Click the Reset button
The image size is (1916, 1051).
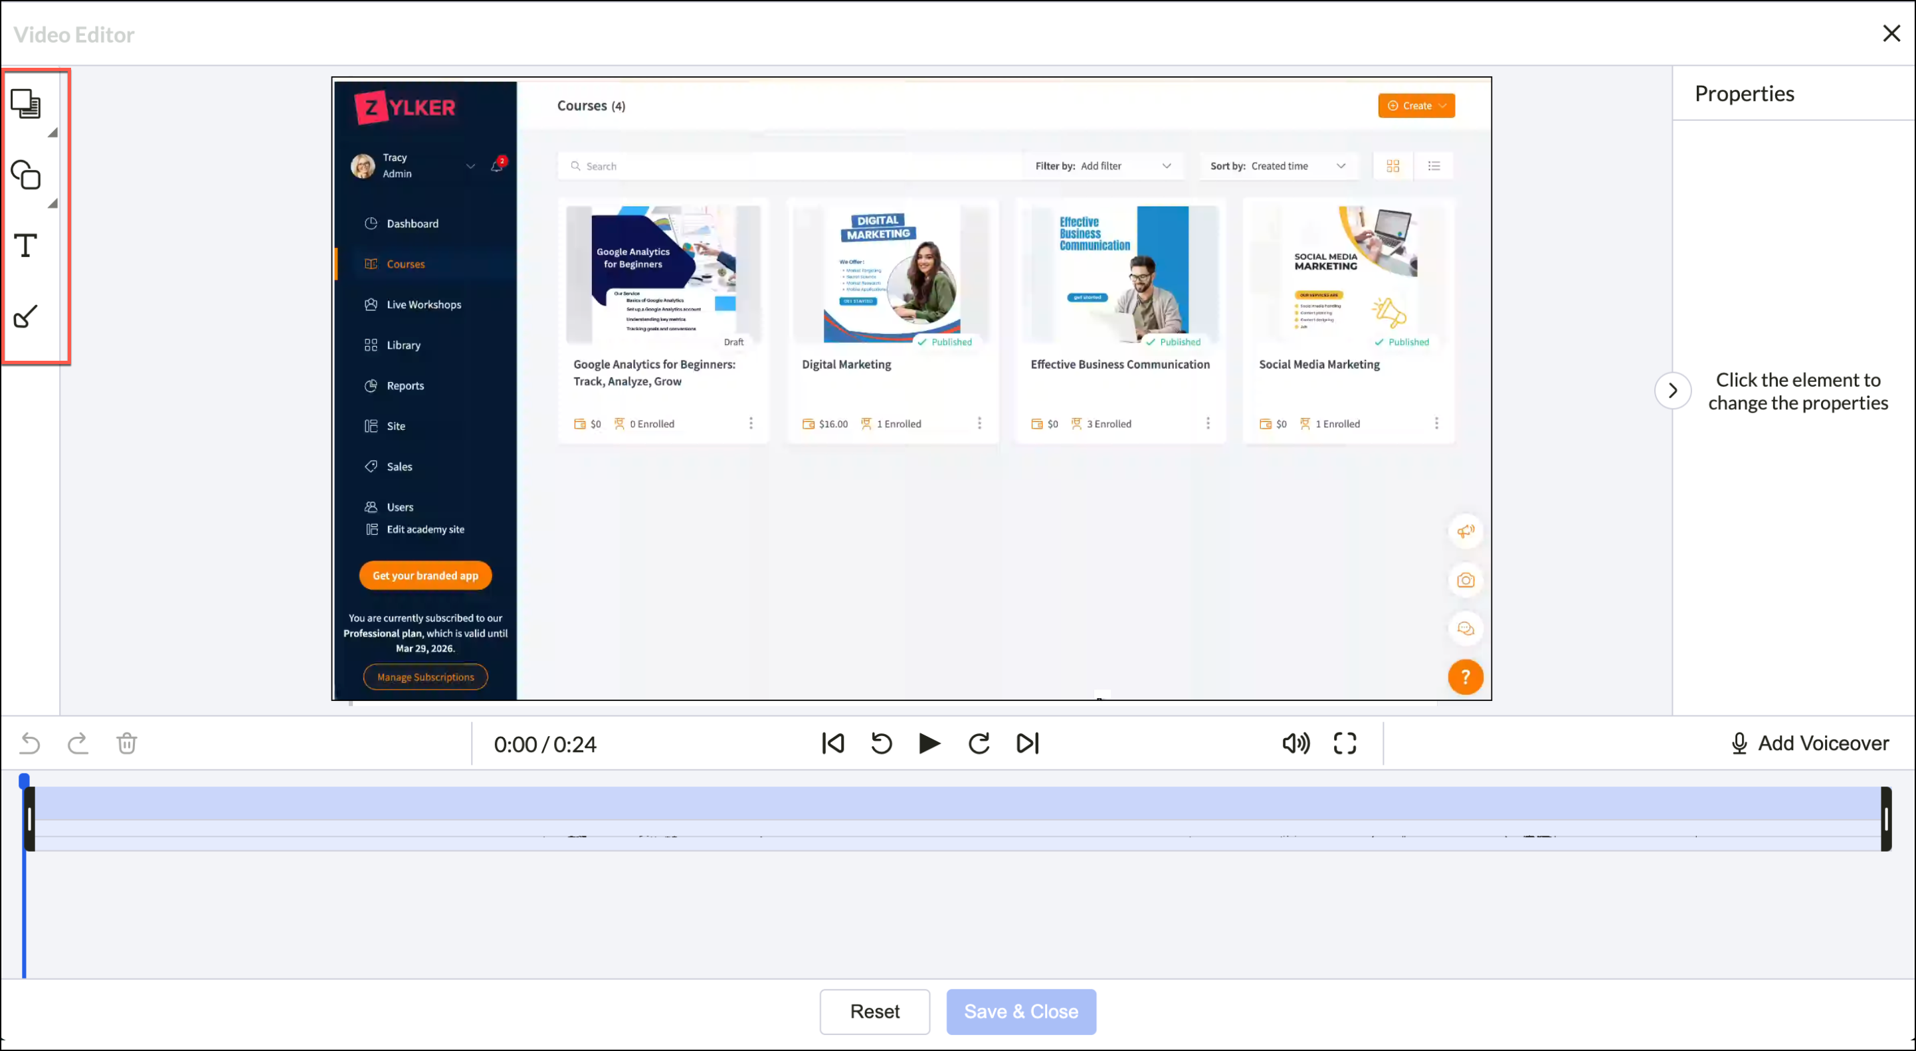click(x=875, y=1012)
